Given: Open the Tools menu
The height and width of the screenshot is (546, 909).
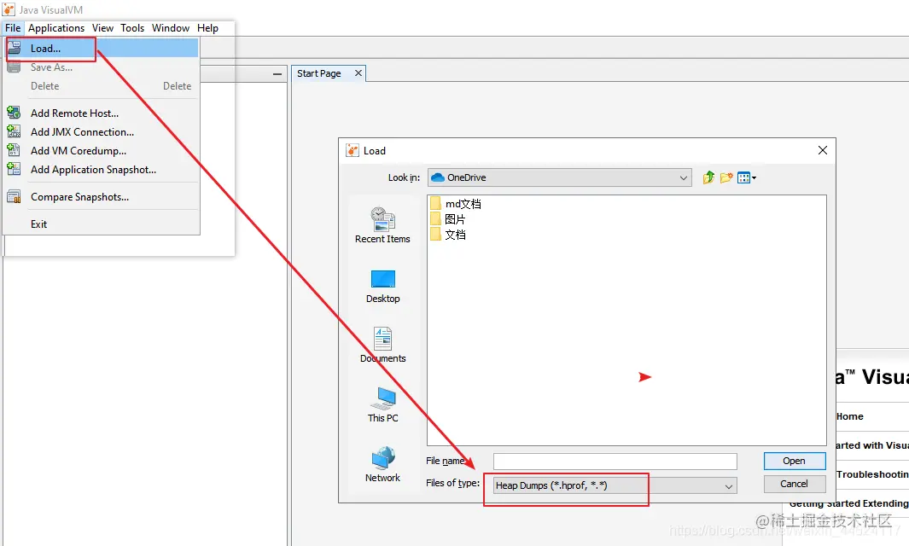Looking at the screenshot, I should (x=132, y=28).
